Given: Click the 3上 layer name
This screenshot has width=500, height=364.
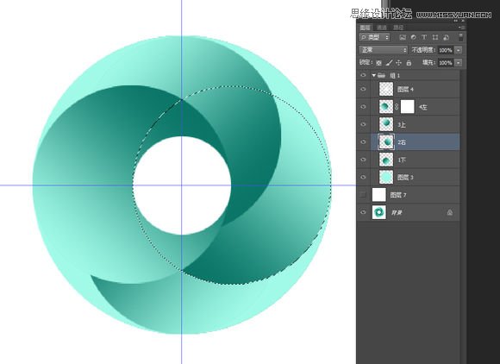Looking at the screenshot, I should [402, 125].
